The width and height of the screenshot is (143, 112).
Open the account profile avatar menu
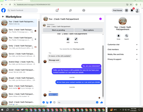(137, 11)
